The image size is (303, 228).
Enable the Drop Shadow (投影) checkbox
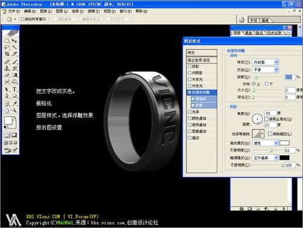pos(190,67)
